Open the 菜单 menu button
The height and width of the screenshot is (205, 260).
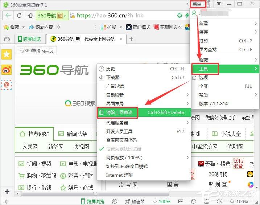(x=198, y=4)
